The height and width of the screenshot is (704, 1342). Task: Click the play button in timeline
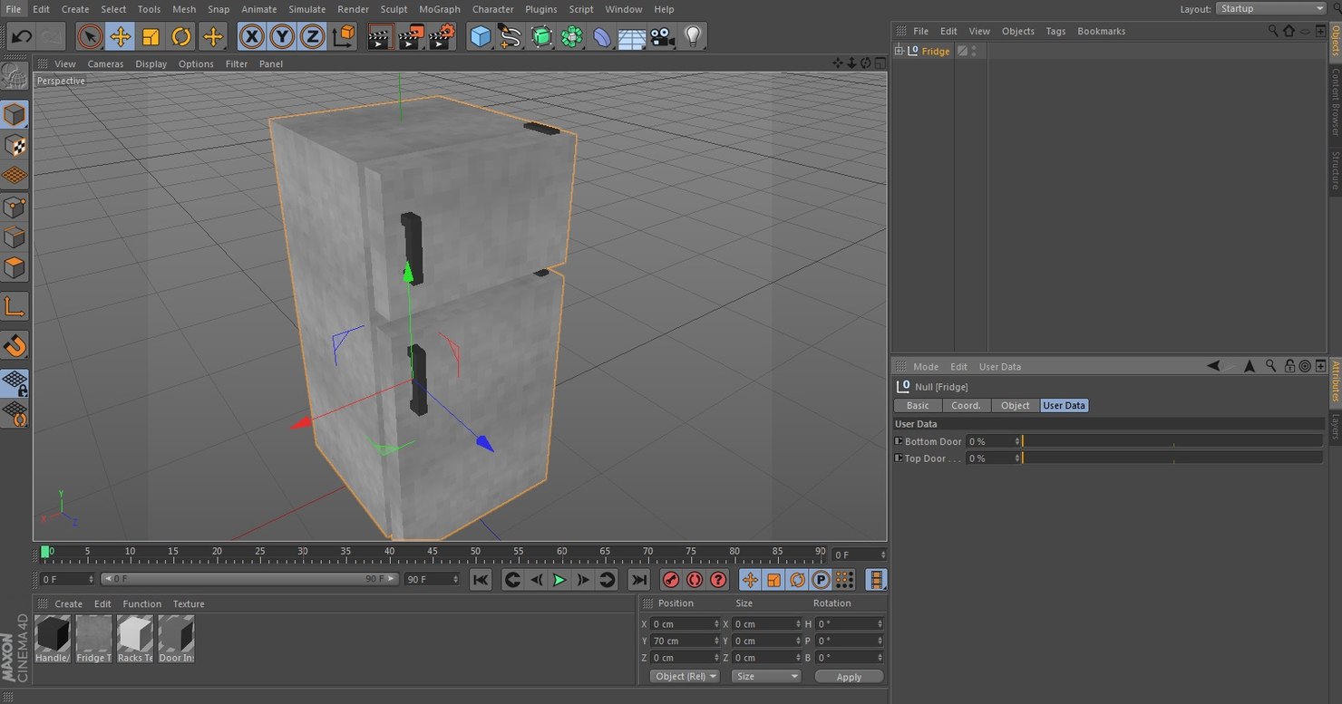(559, 579)
